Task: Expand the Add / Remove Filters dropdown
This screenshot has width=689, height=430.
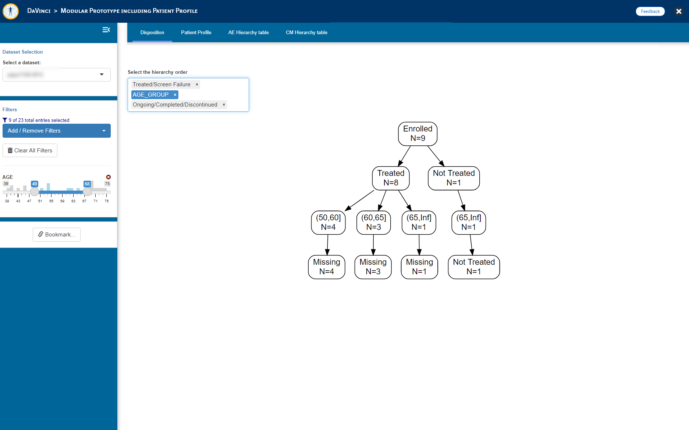Action: (x=57, y=131)
